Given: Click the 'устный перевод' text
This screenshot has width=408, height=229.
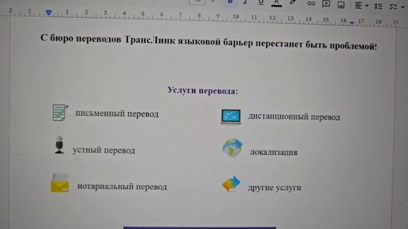Looking at the screenshot, I should [104, 150].
